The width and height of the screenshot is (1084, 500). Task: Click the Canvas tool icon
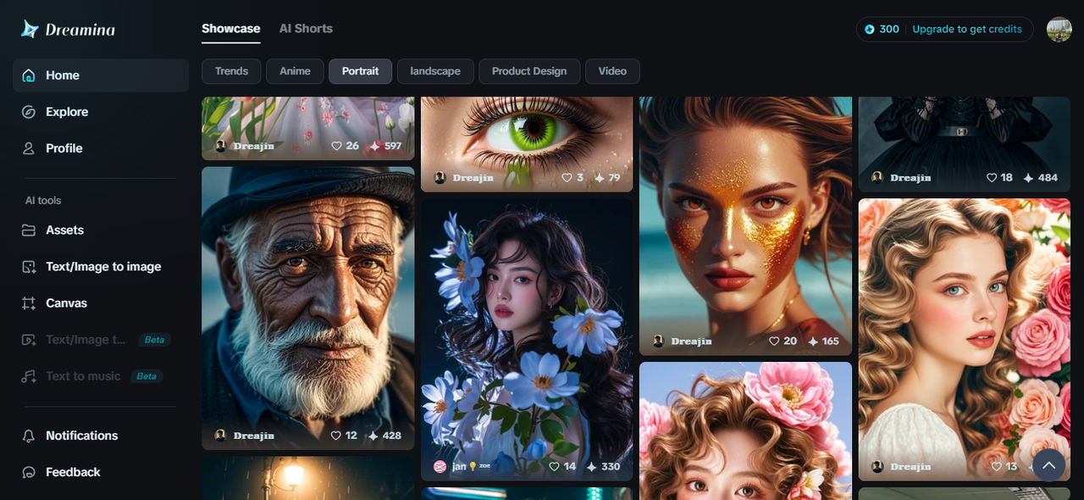(x=29, y=303)
